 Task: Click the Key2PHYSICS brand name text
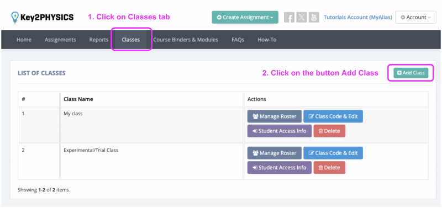(47, 18)
